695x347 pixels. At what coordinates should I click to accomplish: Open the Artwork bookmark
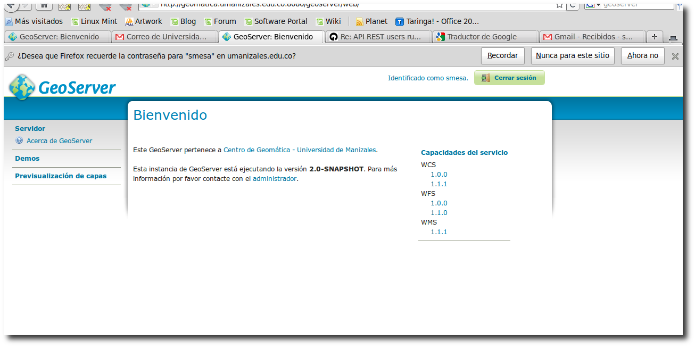(x=144, y=21)
